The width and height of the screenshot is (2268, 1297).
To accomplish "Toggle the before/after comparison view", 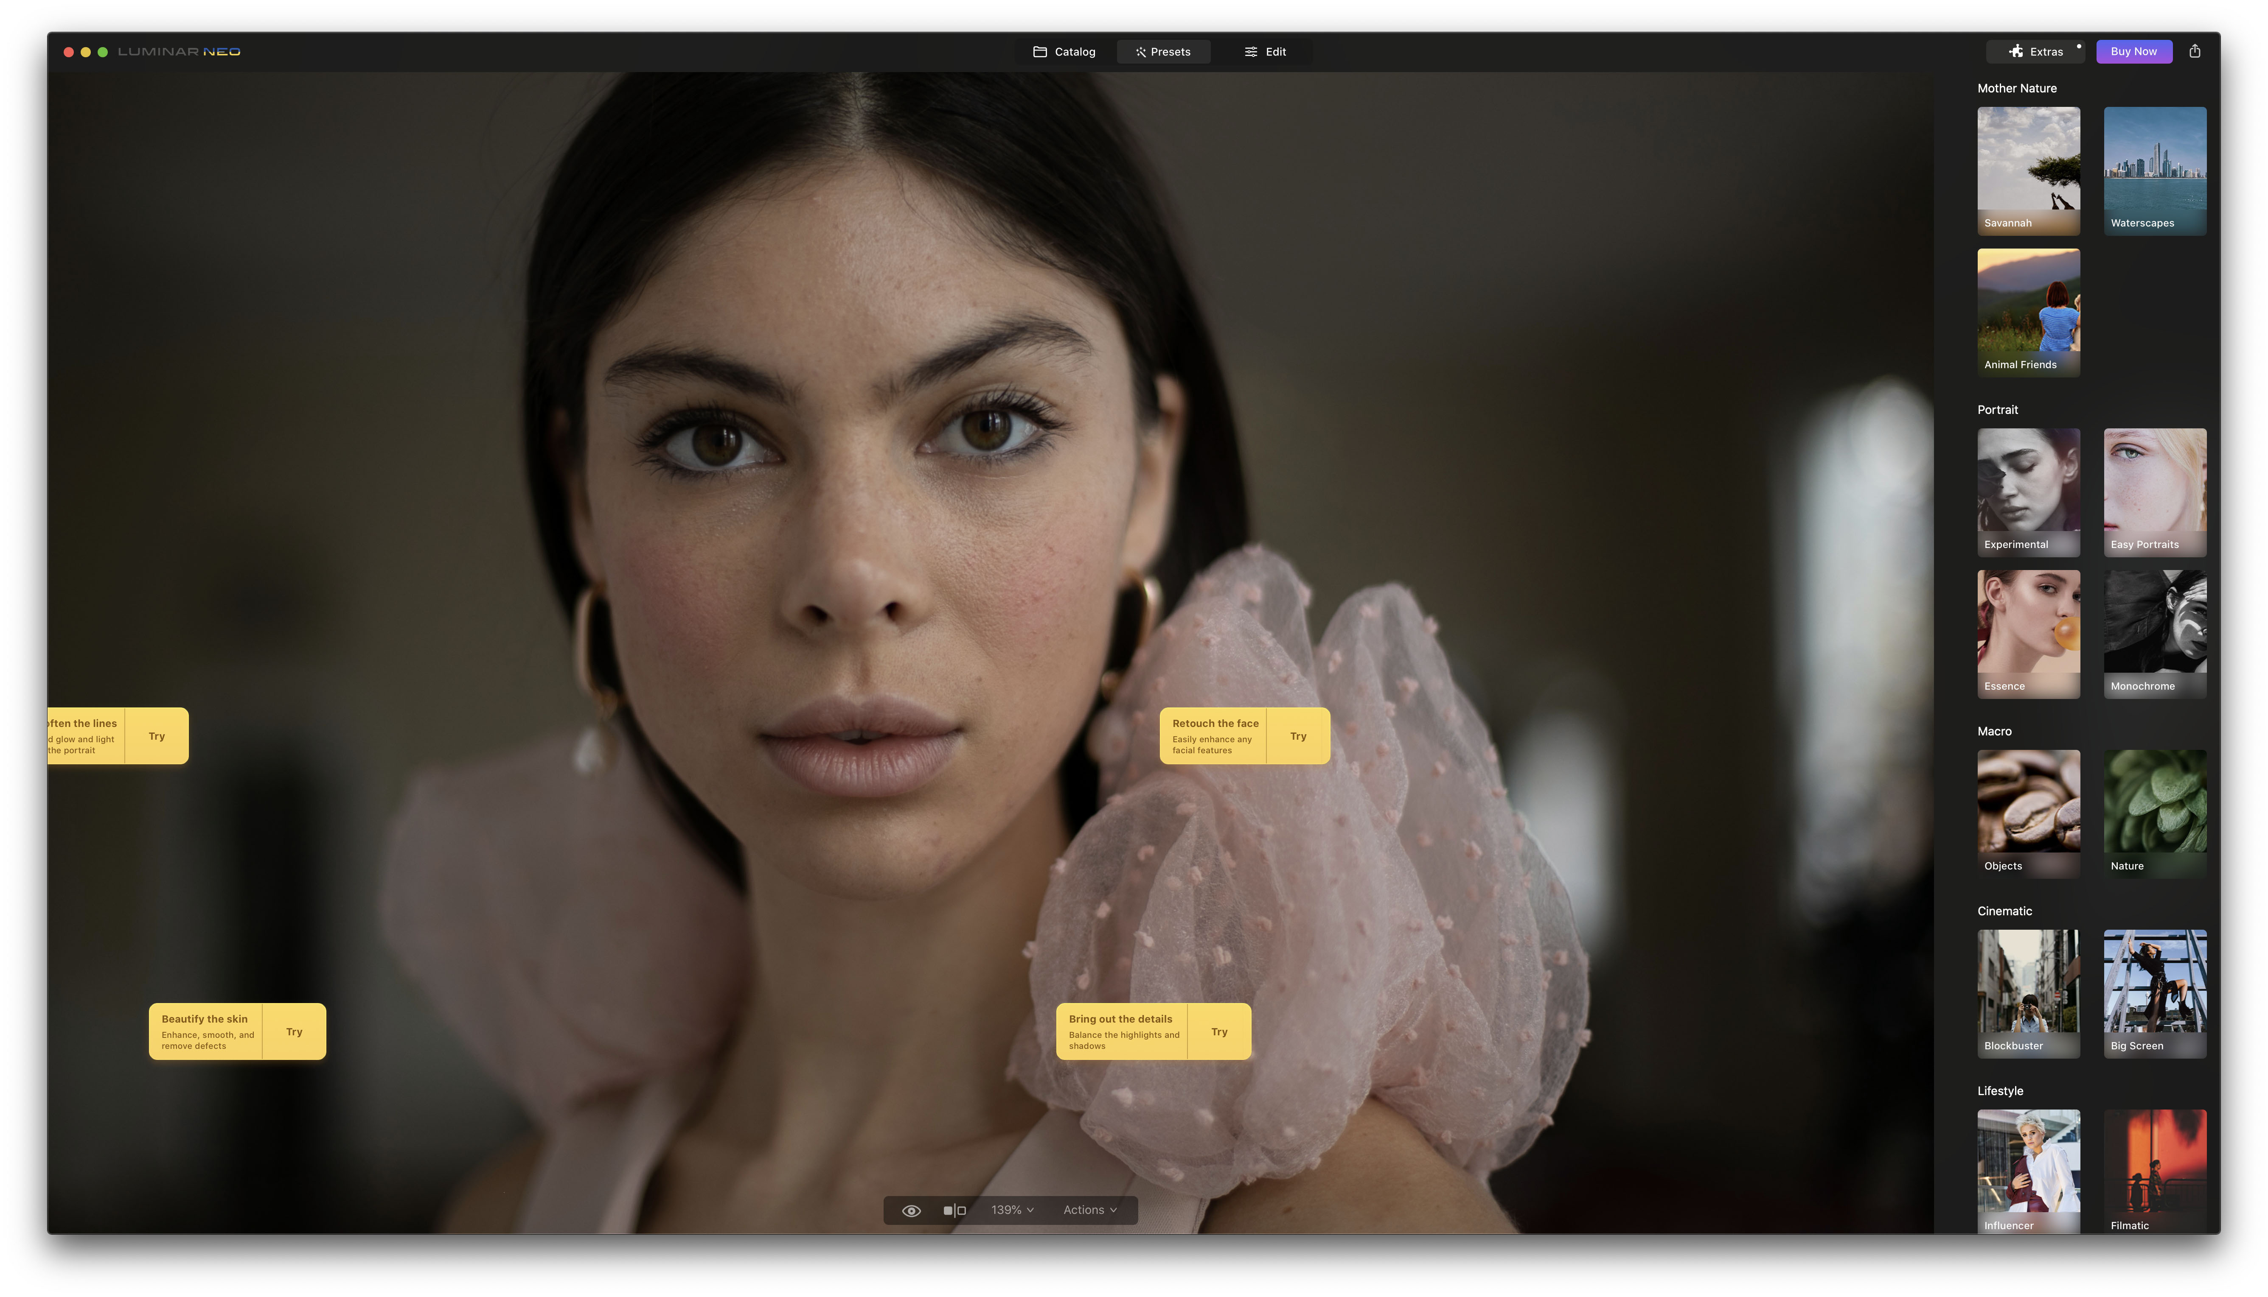I will tap(954, 1210).
